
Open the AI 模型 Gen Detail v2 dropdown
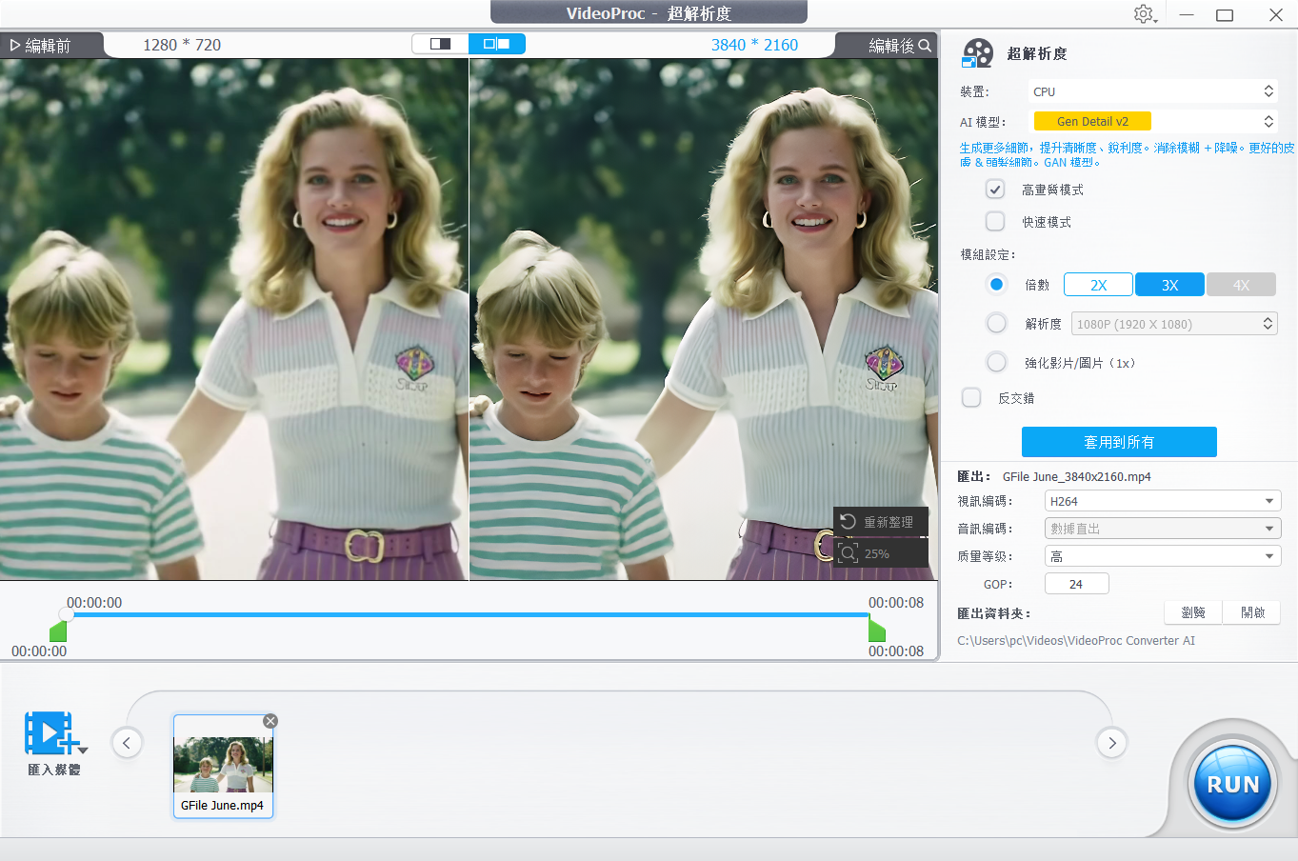point(1153,121)
